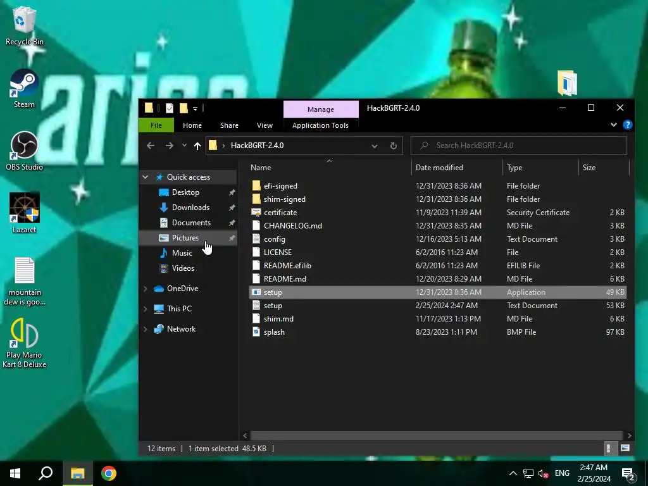This screenshot has width=648, height=486.
Task: Go forward in File Explorer
Action: pos(170,146)
